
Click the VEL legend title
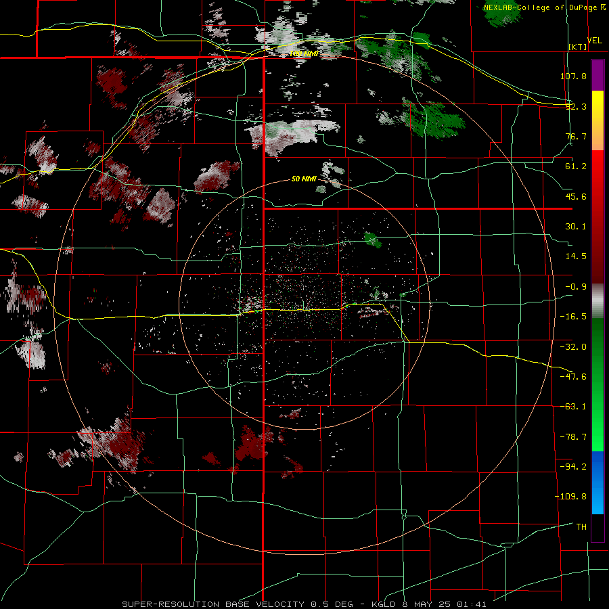[595, 40]
